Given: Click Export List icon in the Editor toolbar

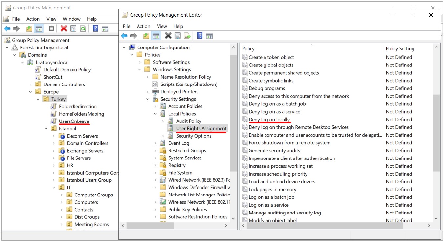Looking at the screenshot, I should 187,36.
